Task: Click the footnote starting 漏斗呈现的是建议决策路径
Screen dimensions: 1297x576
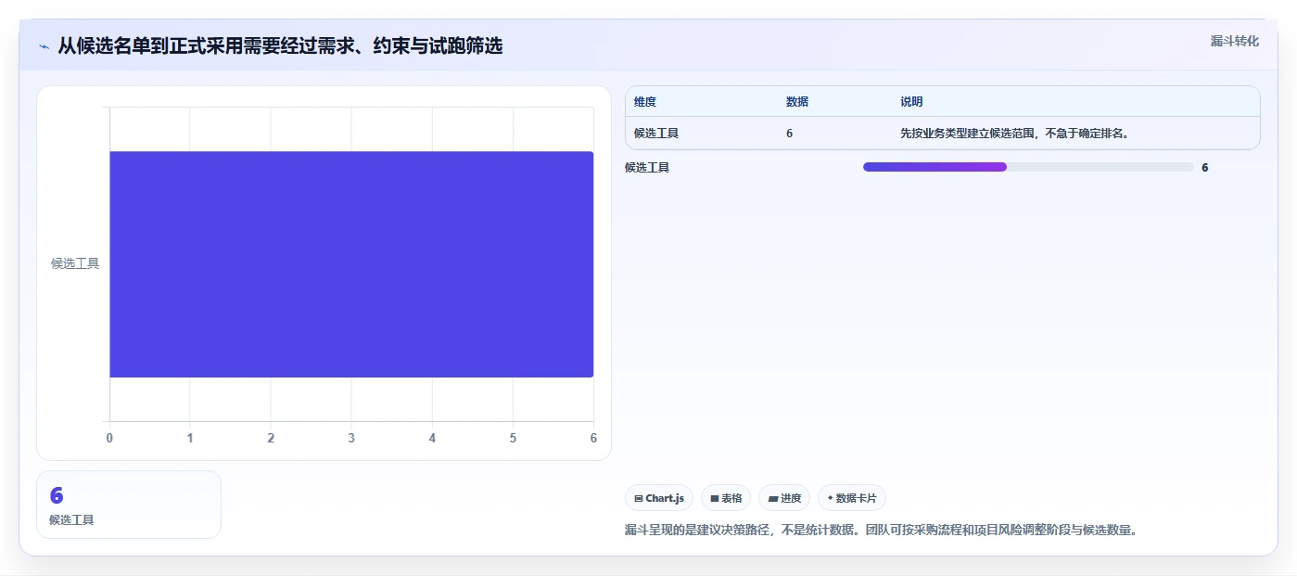Action: tap(881, 531)
